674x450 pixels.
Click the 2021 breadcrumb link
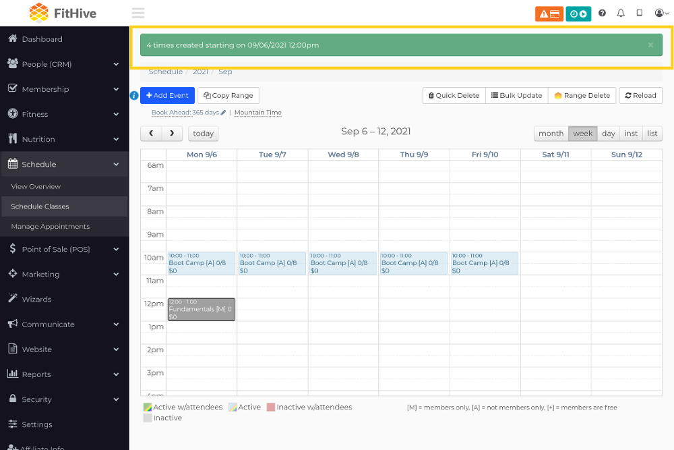tap(200, 72)
